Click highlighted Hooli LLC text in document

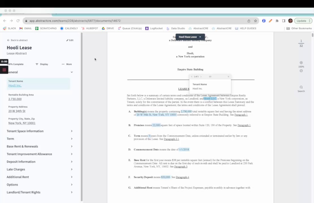(210, 99)
